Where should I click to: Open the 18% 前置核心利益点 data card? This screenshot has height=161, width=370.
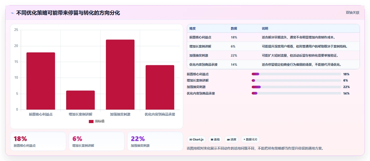(x=38, y=141)
